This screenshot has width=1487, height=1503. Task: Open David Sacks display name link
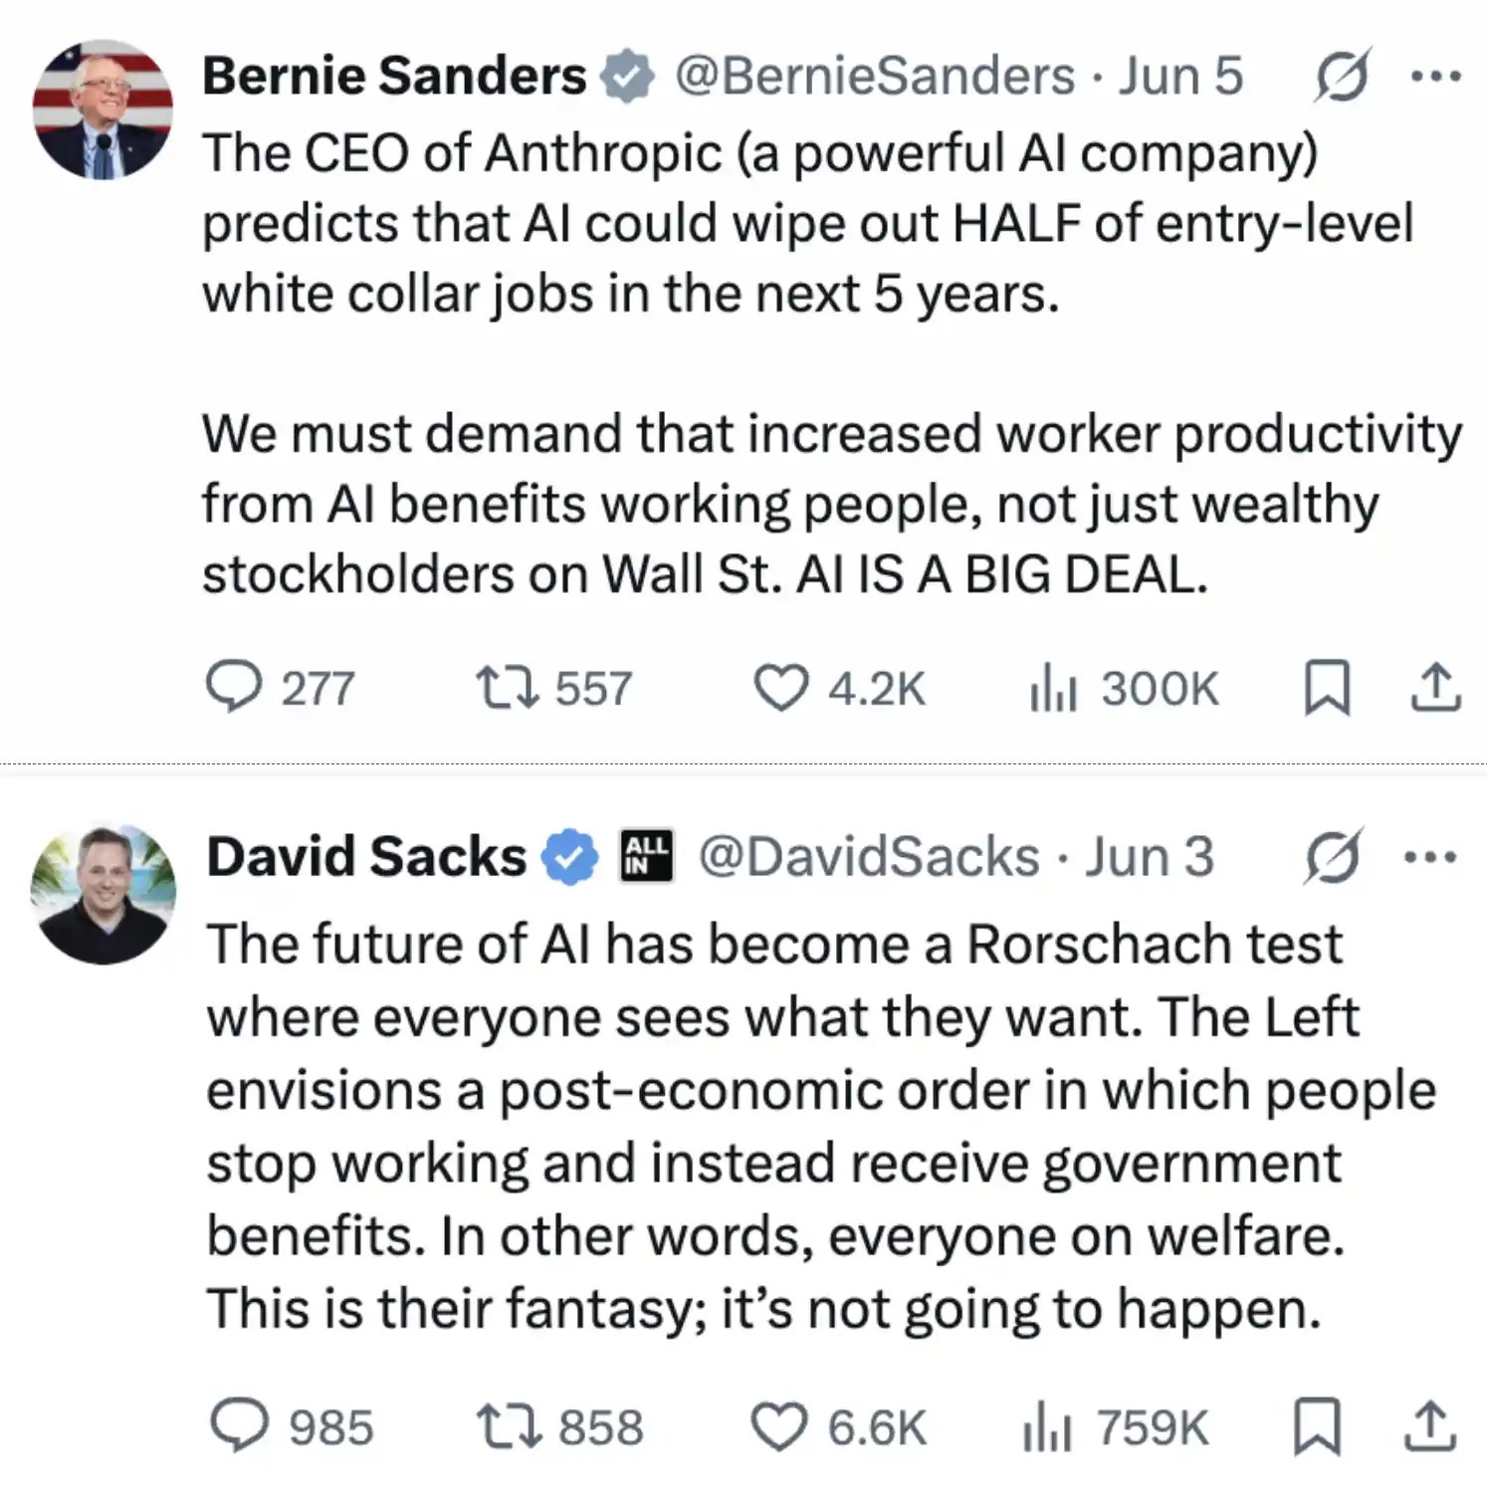[366, 856]
